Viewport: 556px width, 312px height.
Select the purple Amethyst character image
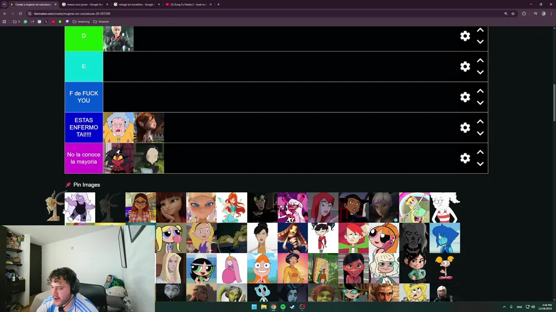(x=80, y=208)
